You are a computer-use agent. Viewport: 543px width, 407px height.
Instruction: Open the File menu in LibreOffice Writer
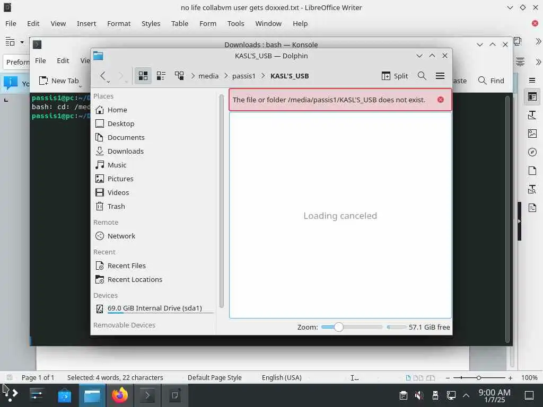(11, 23)
